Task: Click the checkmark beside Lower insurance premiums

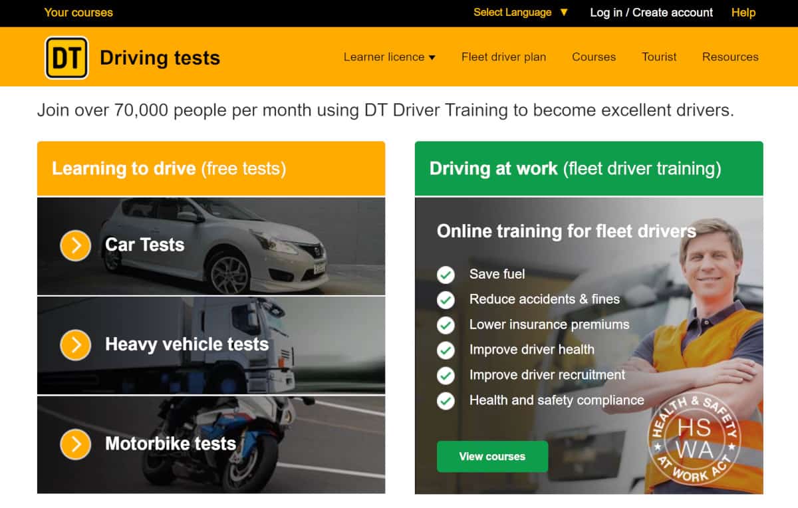Action: pos(446,325)
